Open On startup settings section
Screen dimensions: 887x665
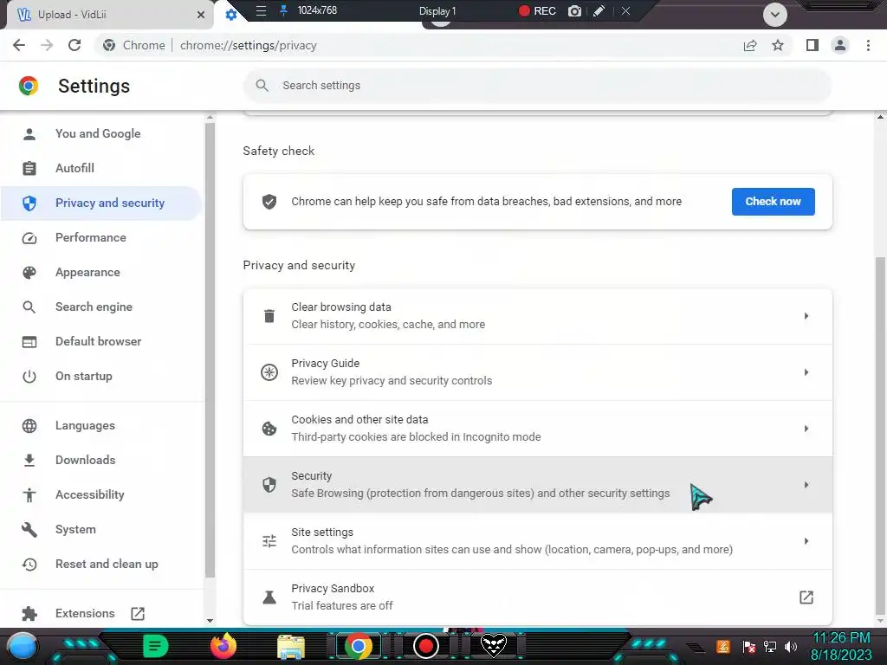[x=100, y=376]
